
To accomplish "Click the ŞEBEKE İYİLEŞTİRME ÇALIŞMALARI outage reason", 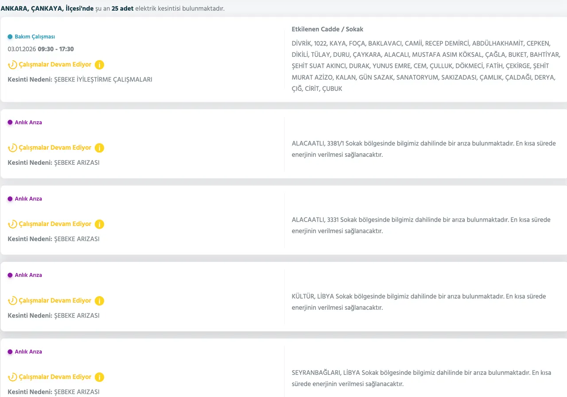I will pos(103,80).
